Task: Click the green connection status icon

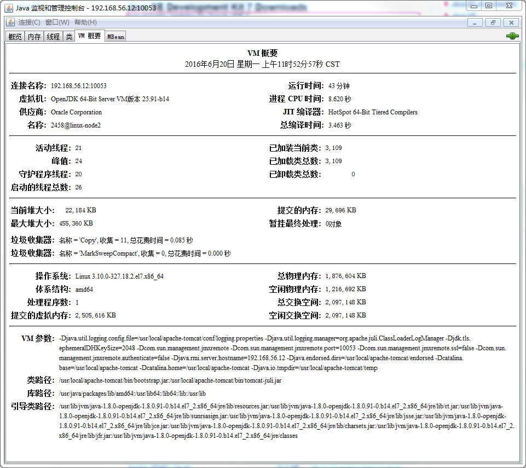Action: [x=512, y=36]
